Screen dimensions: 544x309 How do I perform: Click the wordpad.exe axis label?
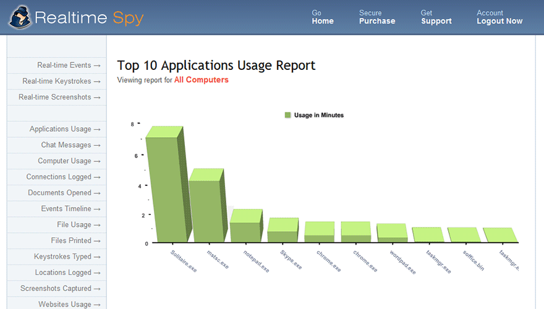[402, 262]
